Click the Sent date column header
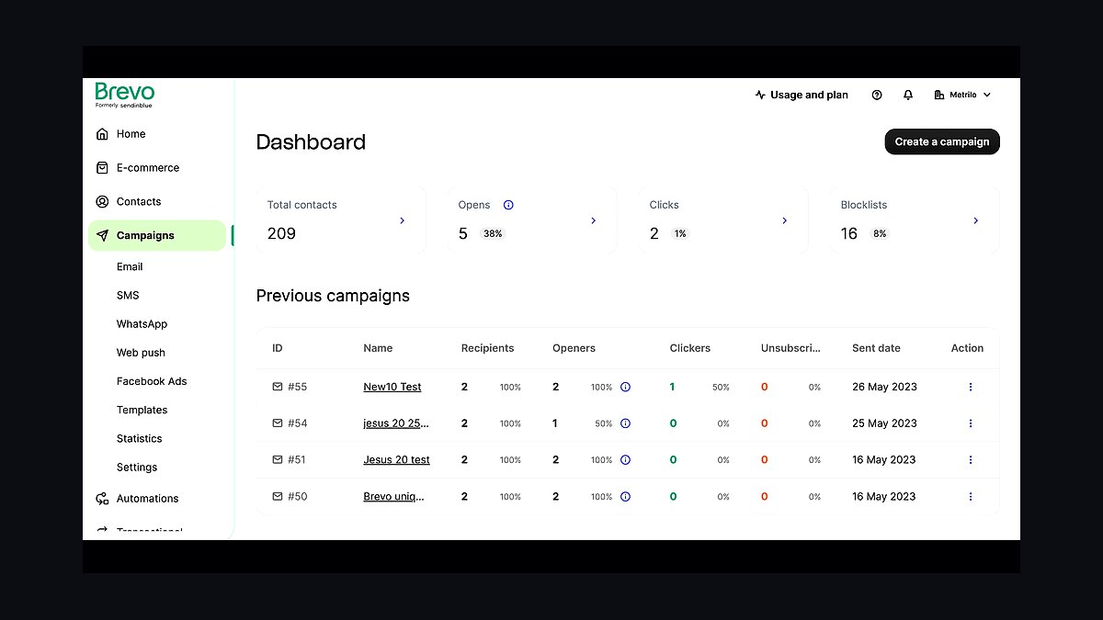Screen dimensions: 1103x620 tap(876, 348)
